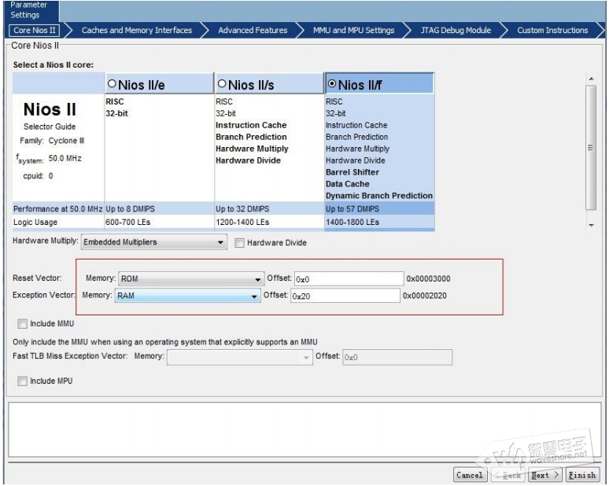Click the Finish button
Viewport: 609px width, 486px height.
coord(582,475)
